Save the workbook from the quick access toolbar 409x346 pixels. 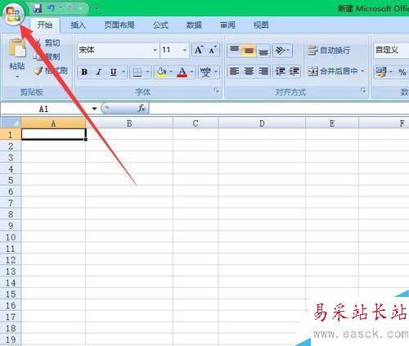(38, 8)
